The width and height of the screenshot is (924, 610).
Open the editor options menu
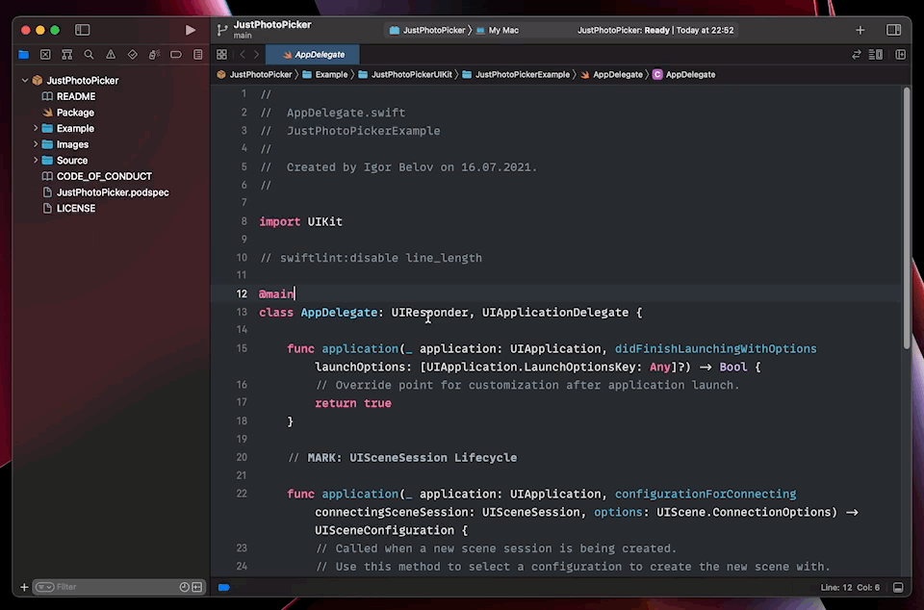tap(876, 54)
